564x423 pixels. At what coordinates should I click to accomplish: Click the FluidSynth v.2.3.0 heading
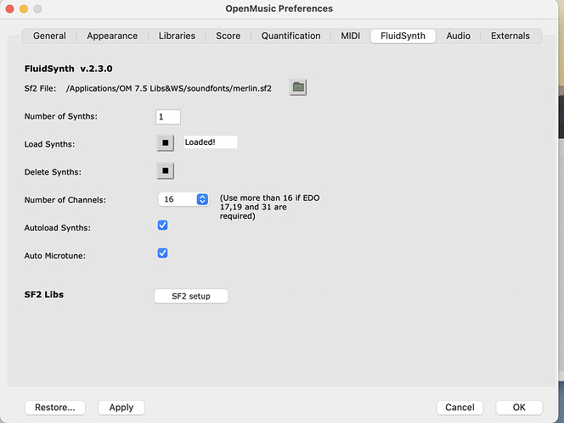tap(68, 69)
